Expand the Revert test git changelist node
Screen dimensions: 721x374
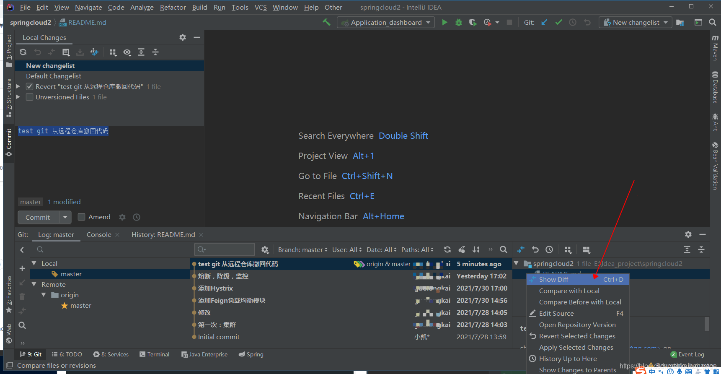click(18, 86)
